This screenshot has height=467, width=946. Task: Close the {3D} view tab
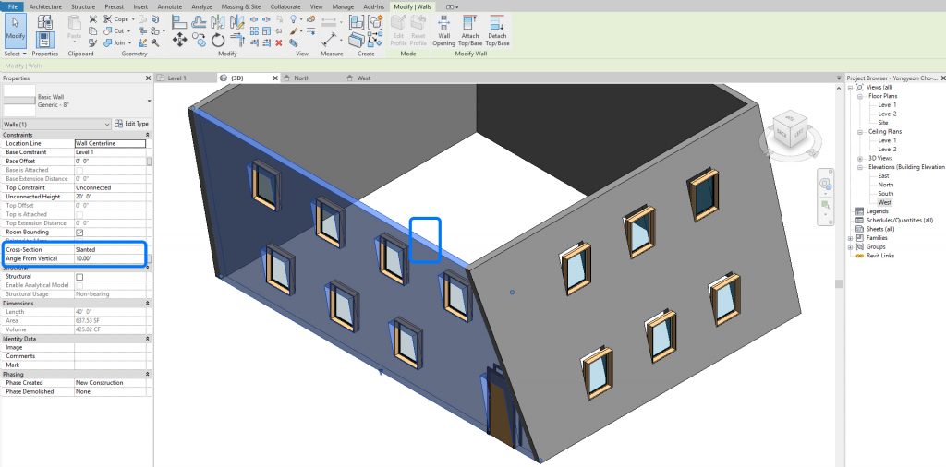(x=275, y=78)
